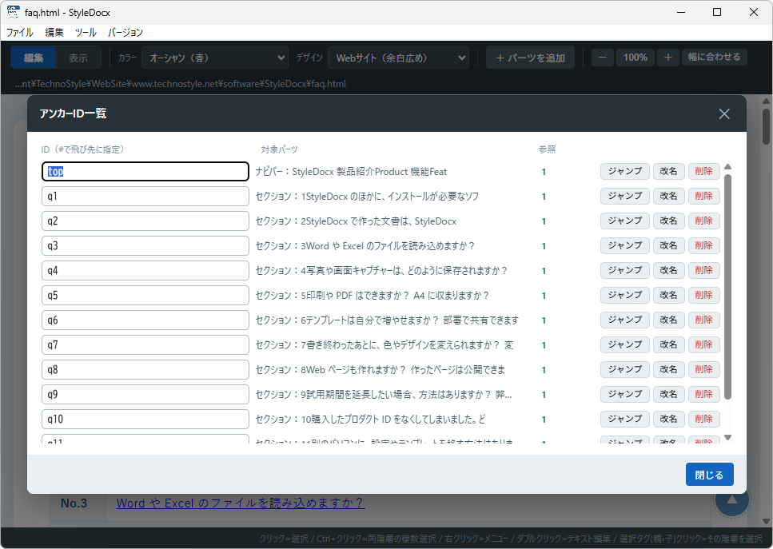
Task: Delete anchor q2
Action: click(x=704, y=221)
